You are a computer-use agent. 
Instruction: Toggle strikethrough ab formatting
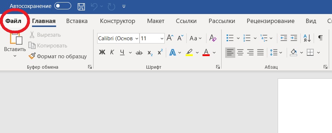[139, 53]
